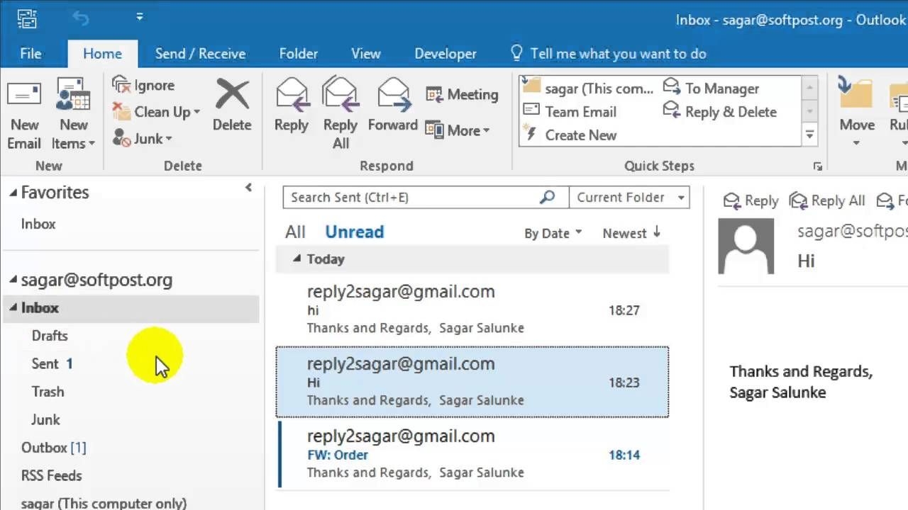908x510 pixels.
Task: Select the sagar (This com... quick step
Action: [588, 89]
